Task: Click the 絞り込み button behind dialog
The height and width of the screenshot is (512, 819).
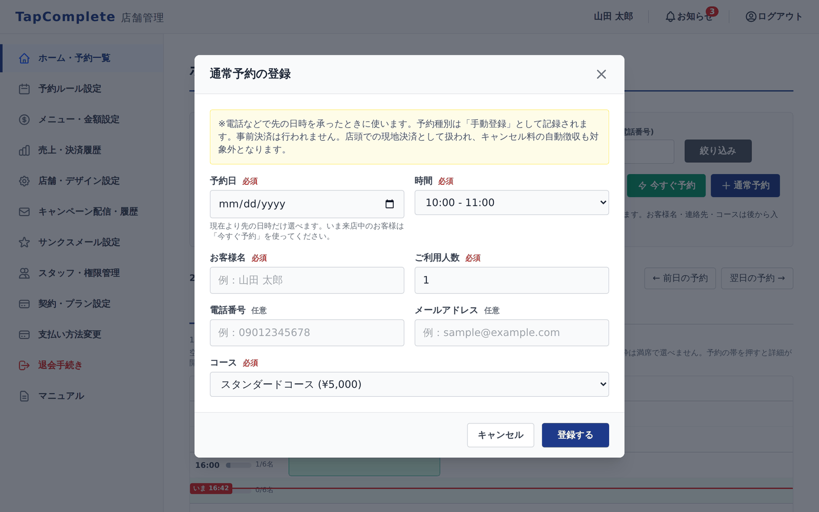Action: (x=718, y=151)
